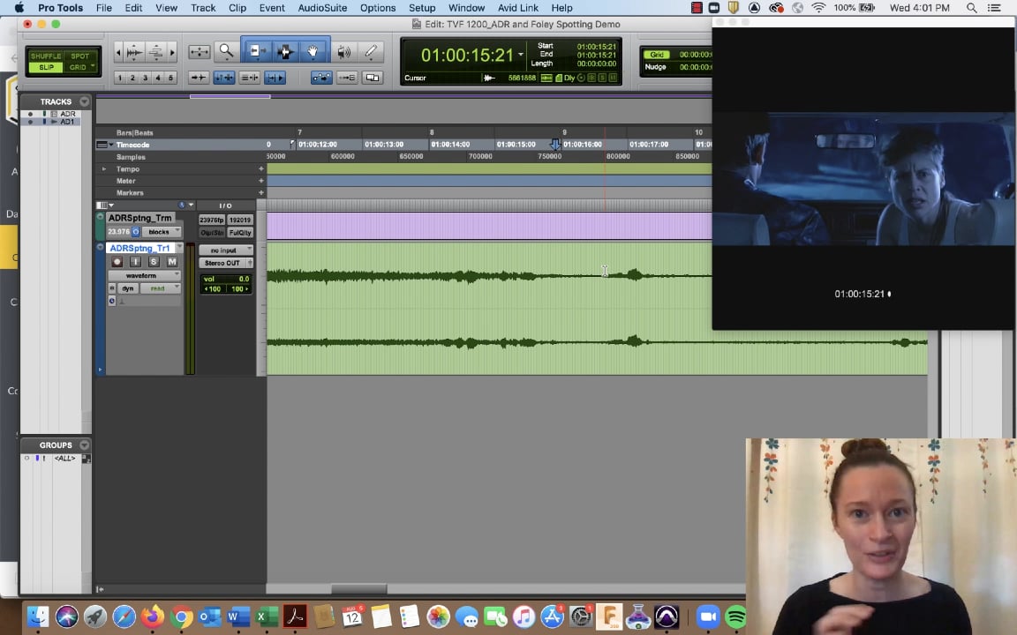Open the Options menu
This screenshot has height=635, width=1017.
[x=378, y=8]
